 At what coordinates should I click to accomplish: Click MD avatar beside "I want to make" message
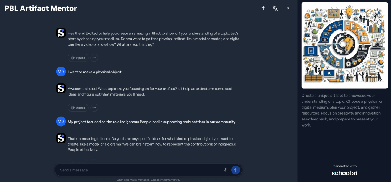pos(61,71)
